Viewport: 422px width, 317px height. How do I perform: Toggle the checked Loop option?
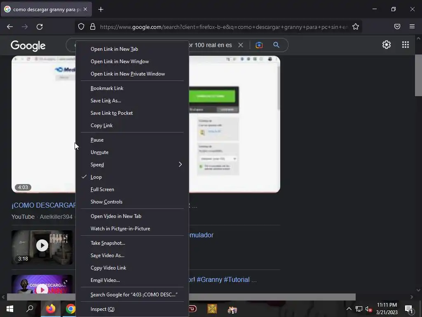click(132, 177)
